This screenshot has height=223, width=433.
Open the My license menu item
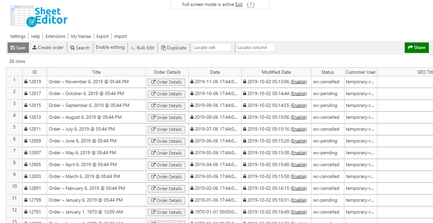click(81, 37)
